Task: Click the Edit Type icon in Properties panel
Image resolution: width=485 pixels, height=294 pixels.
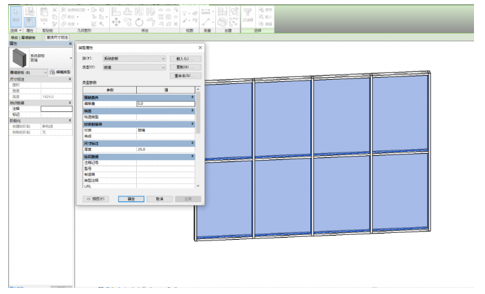Action: point(52,72)
